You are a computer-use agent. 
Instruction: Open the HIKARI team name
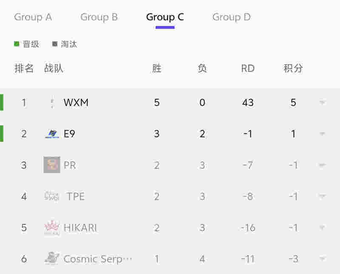click(81, 228)
